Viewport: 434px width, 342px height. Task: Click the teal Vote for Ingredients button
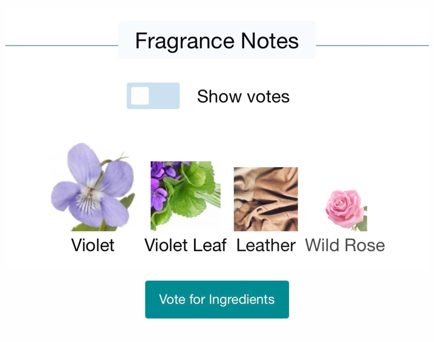tap(217, 300)
